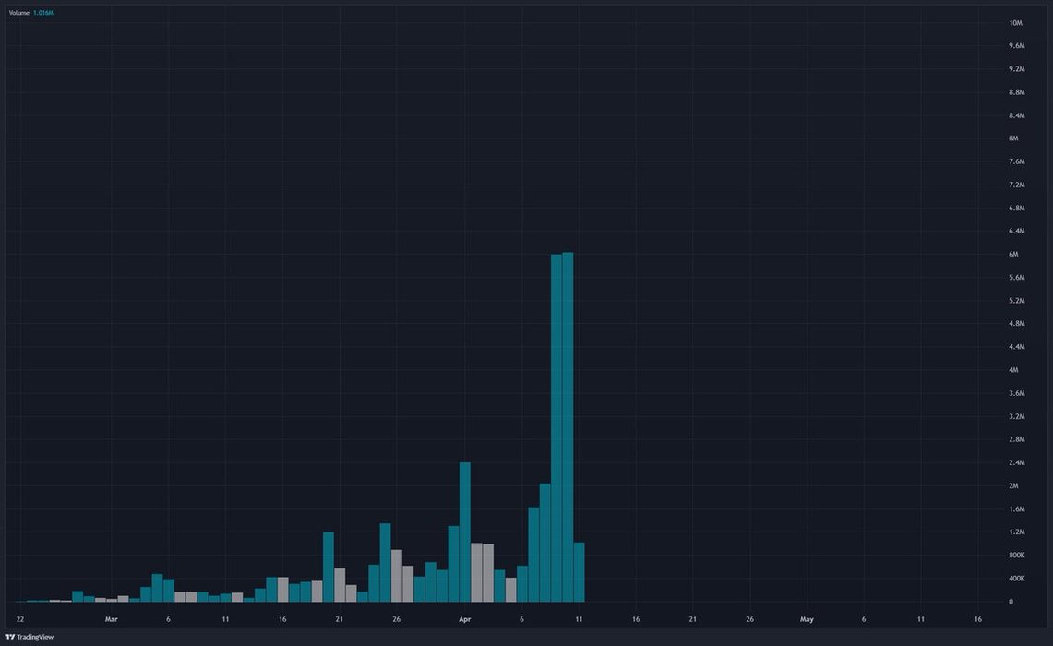Click the 9.2M scale label
The image size is (1053, 646).
click(x=1017, y=69)
